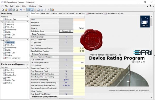Collapse the Side Panel Capacity group
The height and width of the screenshot is (100, 155).
pyautogui.click(x=32, y=97)
